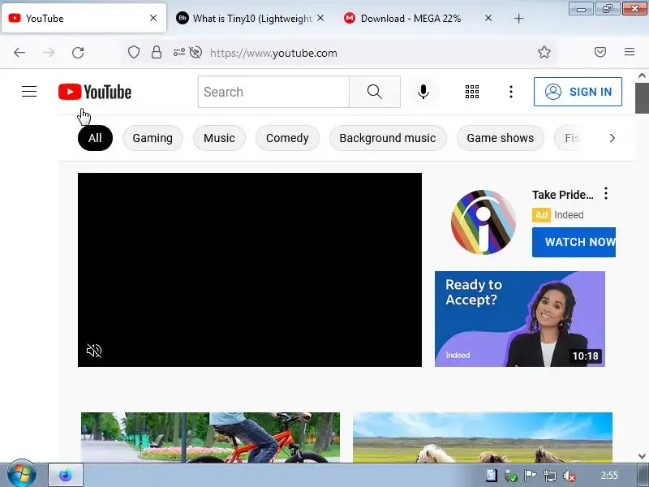Open the YouTube apps grid icon

coord(472,92)
